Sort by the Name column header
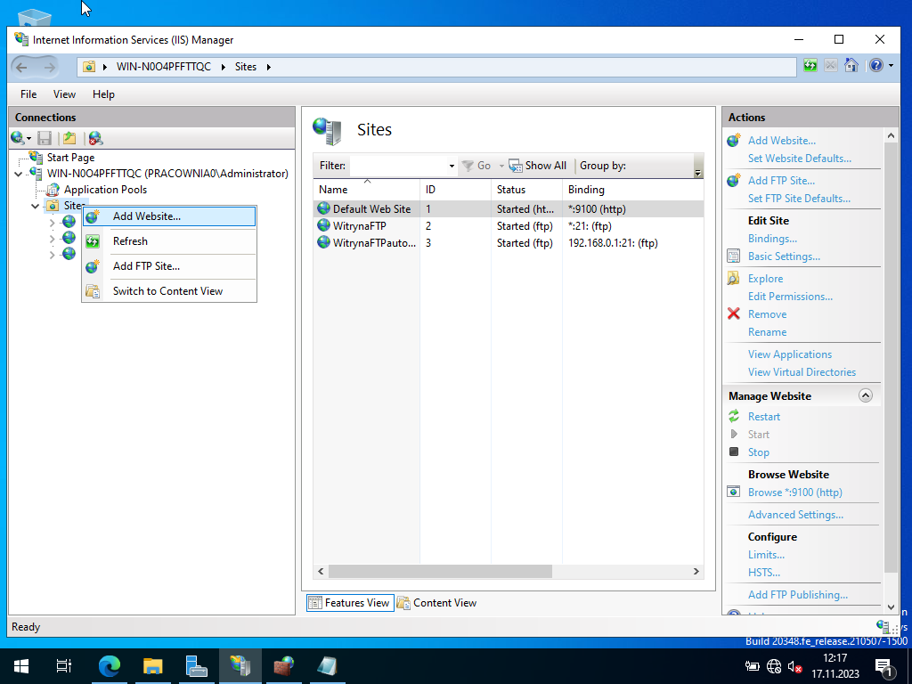 click(x=366, y=190)
